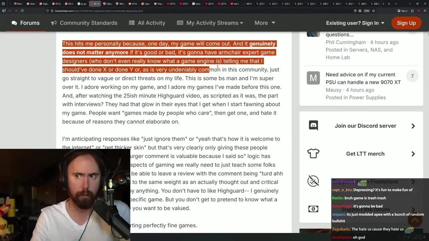This screenshot has width=429, height=241.
Task: Click the reader view icon
Action: tap(355, 11)
